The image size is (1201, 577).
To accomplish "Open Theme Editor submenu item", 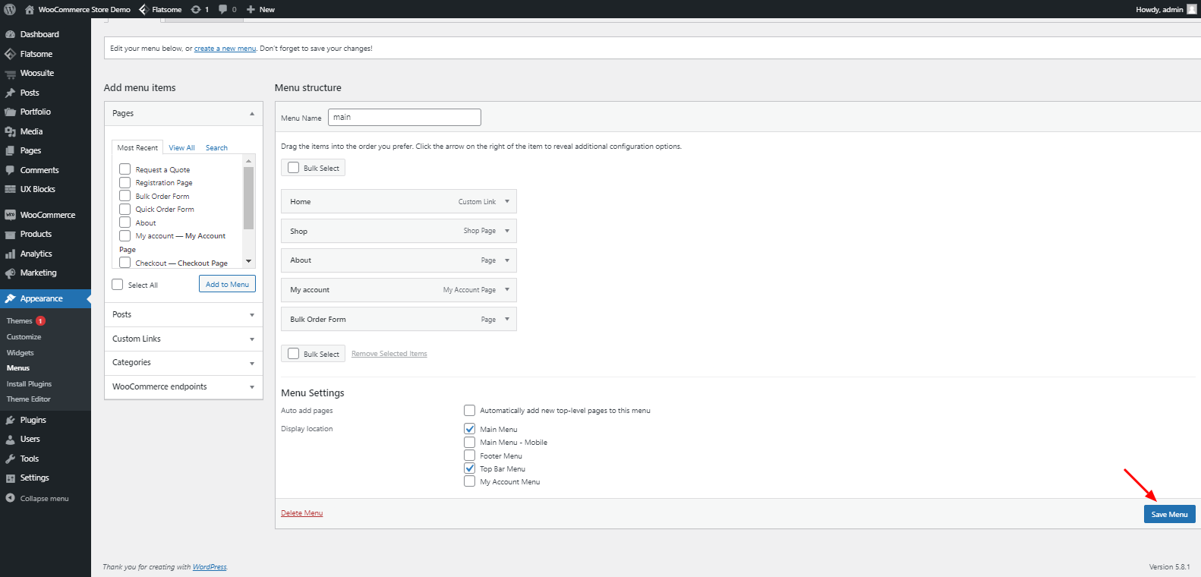I will pos(29,399).
